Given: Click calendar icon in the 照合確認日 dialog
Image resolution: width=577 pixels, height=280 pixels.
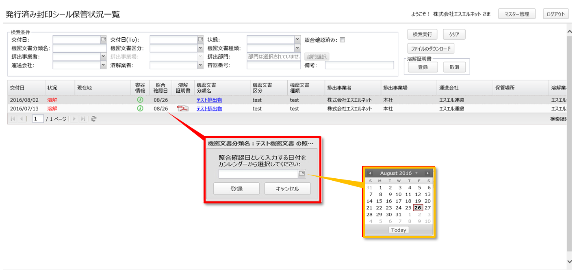Looking at the screenshot, I should (x=302, y=173).
